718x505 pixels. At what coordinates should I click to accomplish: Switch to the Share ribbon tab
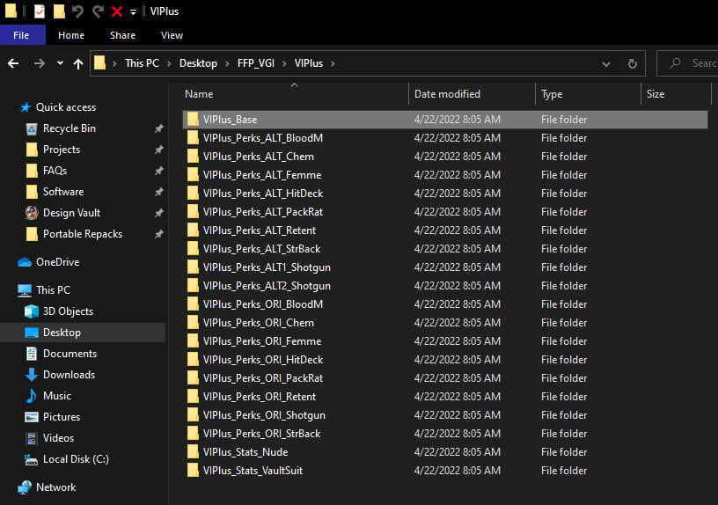122,35
